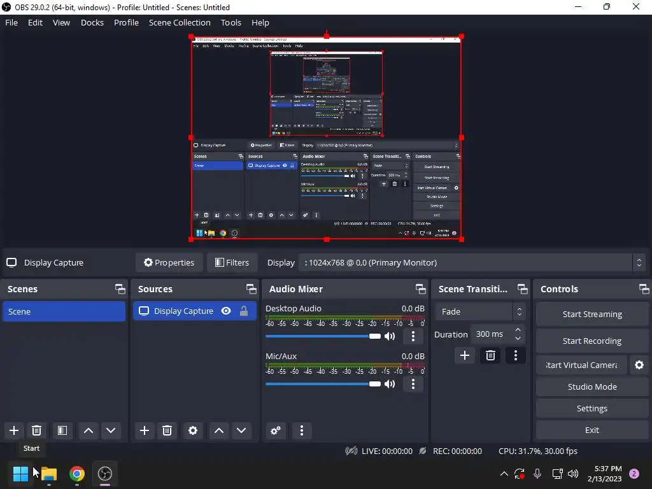
Task: Open notifications badge in taskbar
Action: tap(634, 474)
